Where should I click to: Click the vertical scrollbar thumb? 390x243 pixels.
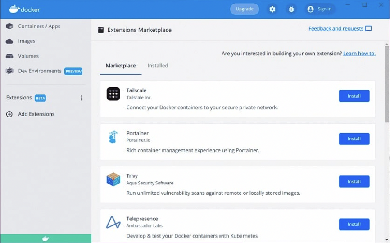tap(387, 84)
